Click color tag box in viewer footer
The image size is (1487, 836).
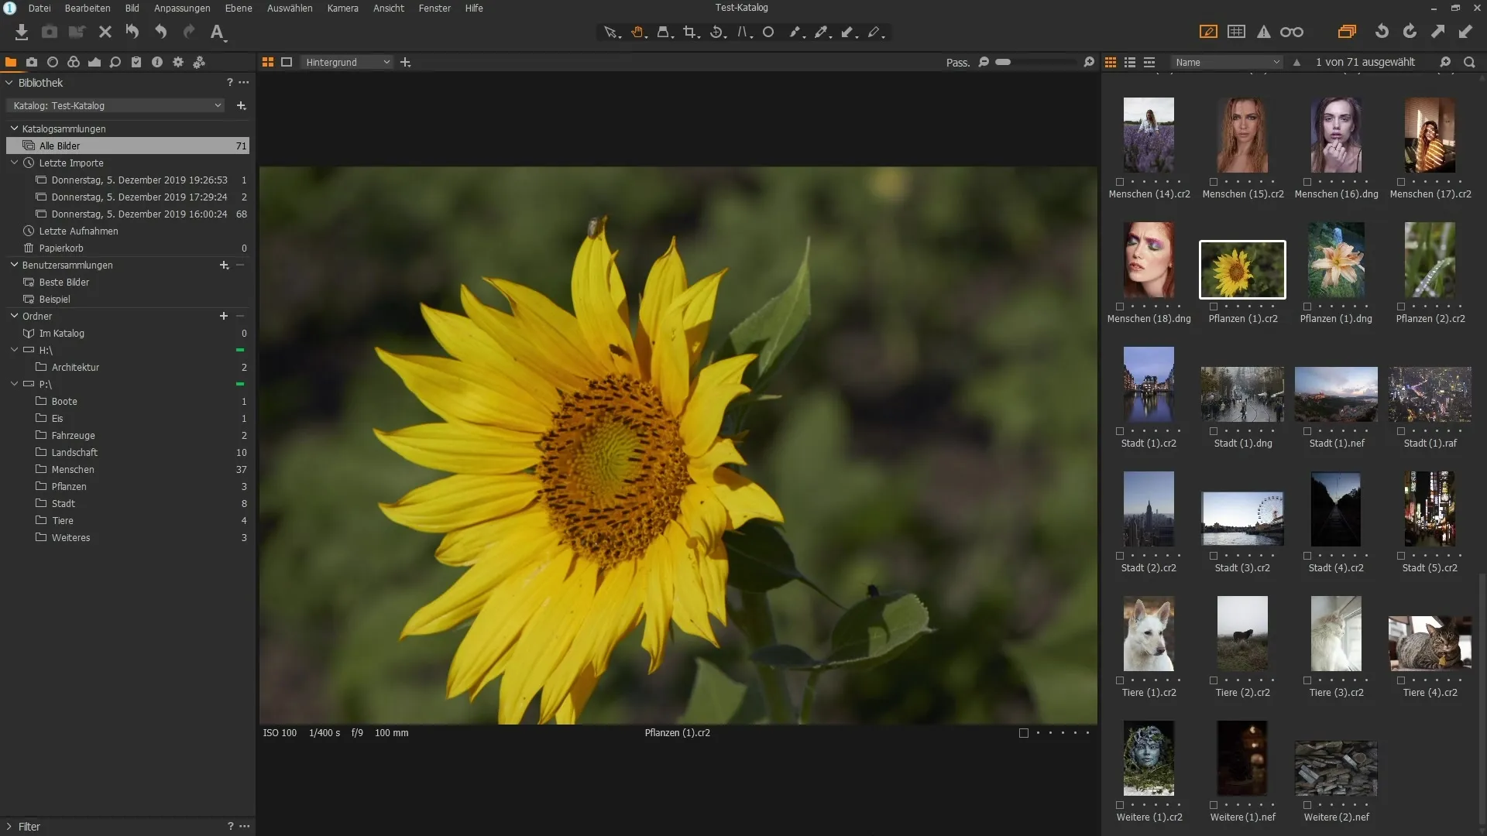(x=1024, y=733)
